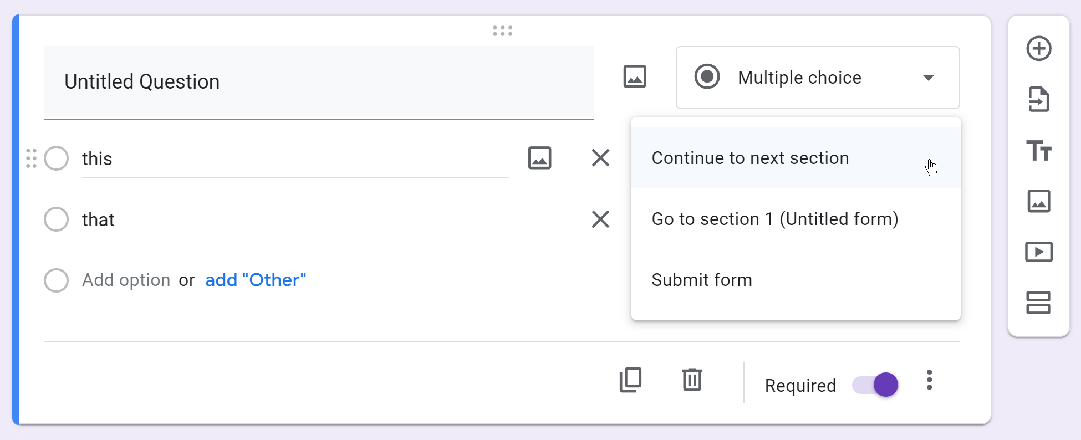Viewport: 1081px width, 440px height.
Task: Add a title and description
Action: point(1039,150)
